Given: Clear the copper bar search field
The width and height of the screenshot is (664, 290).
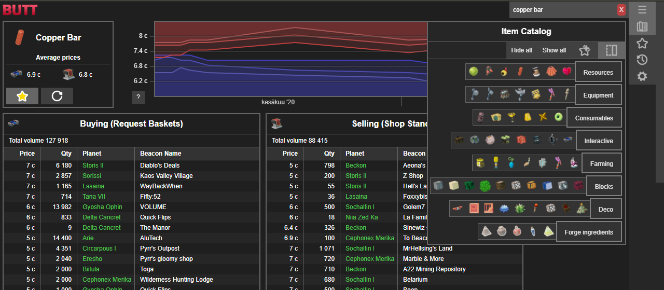Looking at the screenshot, I should pos(621,10).
